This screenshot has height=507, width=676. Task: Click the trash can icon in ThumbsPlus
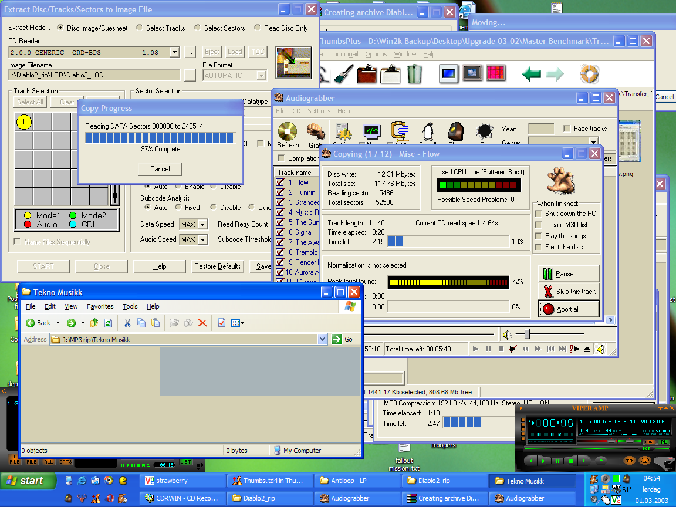pos(414,74)
